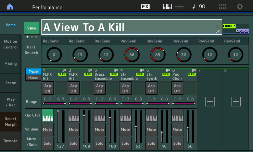Open the settings gear icon
Screen dimensions: 253x152
tap(240, 7)
